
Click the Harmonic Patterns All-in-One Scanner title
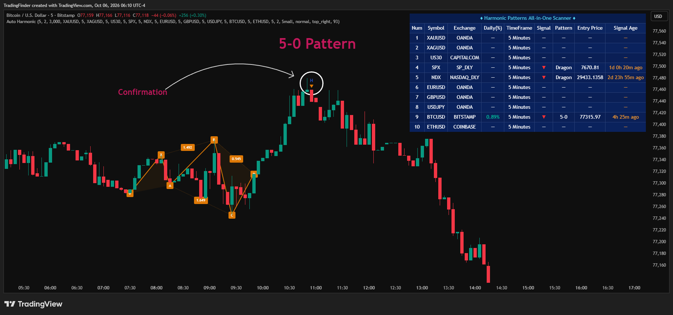[x=528, y=18]
